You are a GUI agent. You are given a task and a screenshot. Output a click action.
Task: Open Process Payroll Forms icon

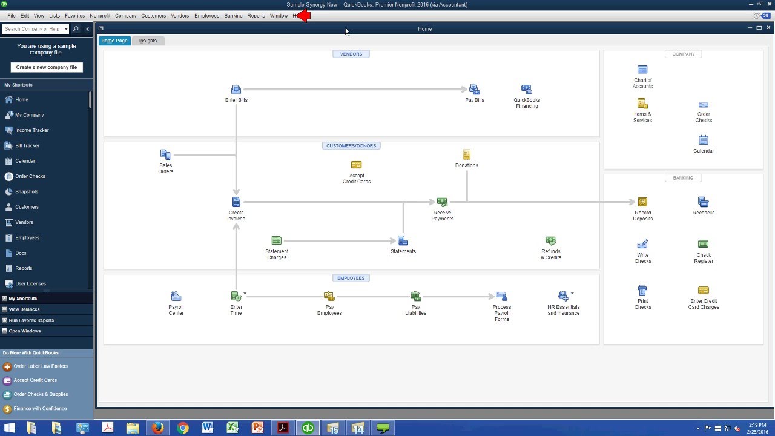pyautogui.click(x=501, y=297)
